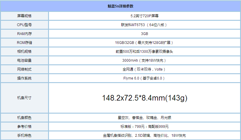
Task: Click the value 5.2英寸720P屏幕
Action: 145,16
